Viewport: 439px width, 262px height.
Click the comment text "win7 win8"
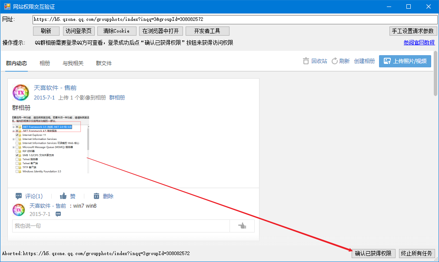click(85, 206)
